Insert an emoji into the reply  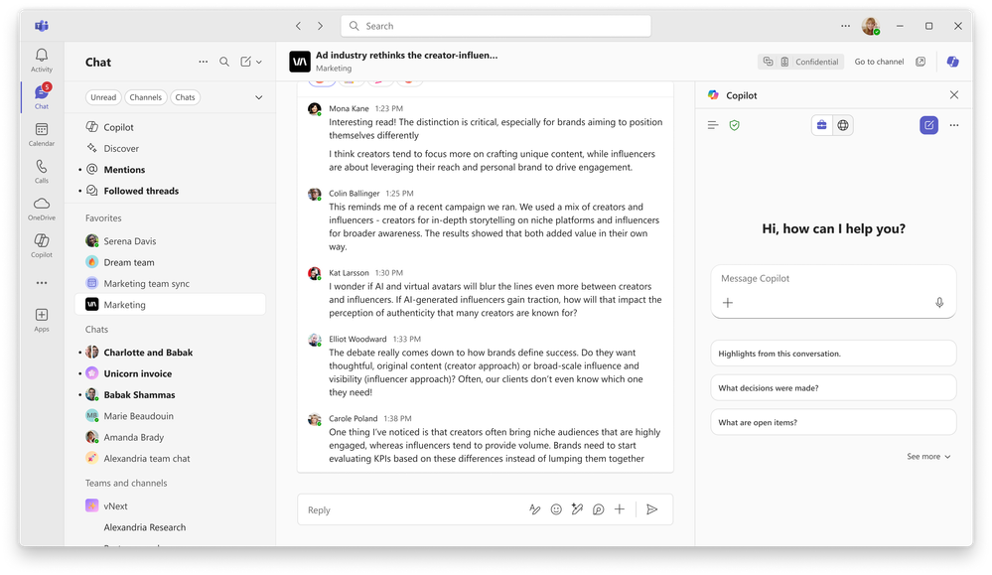[x=555, y=509]
